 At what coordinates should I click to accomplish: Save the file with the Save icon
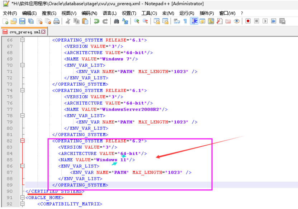tap(22, 21)
